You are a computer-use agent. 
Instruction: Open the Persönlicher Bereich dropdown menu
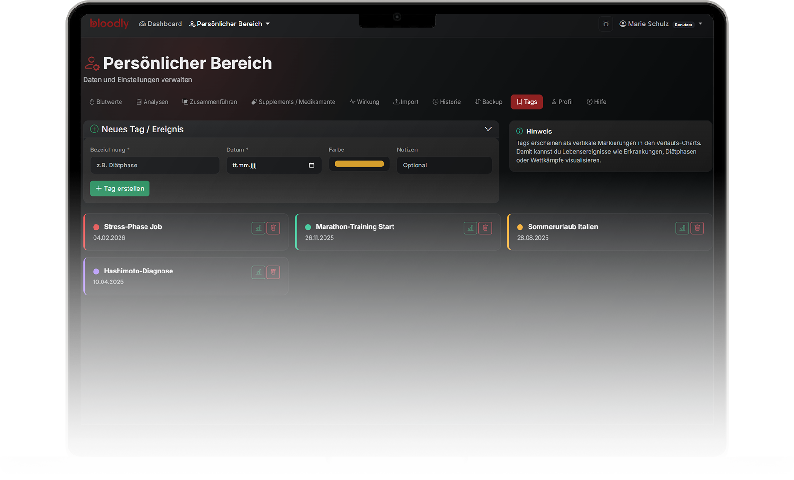pos(230,24)
